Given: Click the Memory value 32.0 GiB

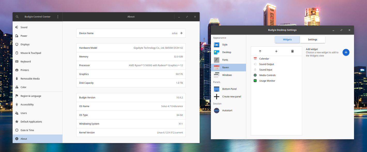Looking at the screenshot, I should coord(178,57).
